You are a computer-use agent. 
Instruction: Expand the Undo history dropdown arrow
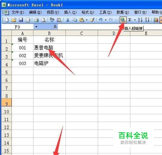pyautogui.click(x=106, y=20)
